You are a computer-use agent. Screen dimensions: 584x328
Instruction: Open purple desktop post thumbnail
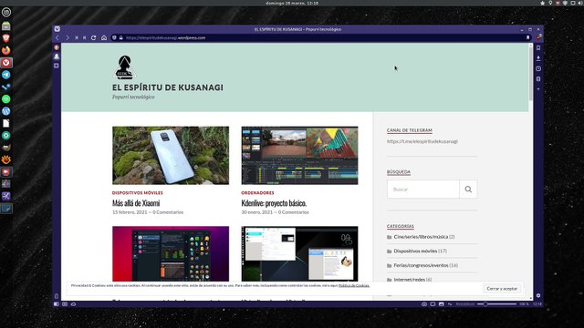(171, 253)
